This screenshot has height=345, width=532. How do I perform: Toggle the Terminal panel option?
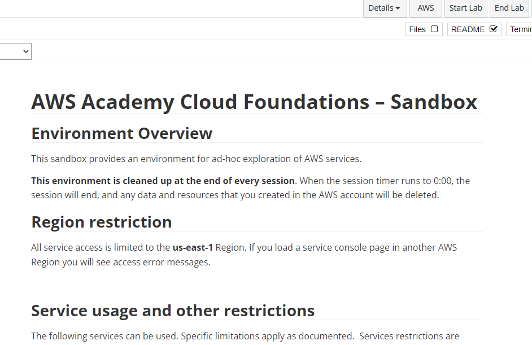520,29
